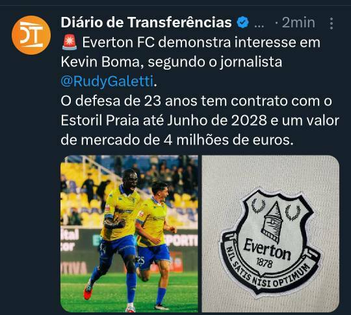Open the @RudyGaletti mention link
The height and width of the screenshot is (315, 351).
(107, 81)
